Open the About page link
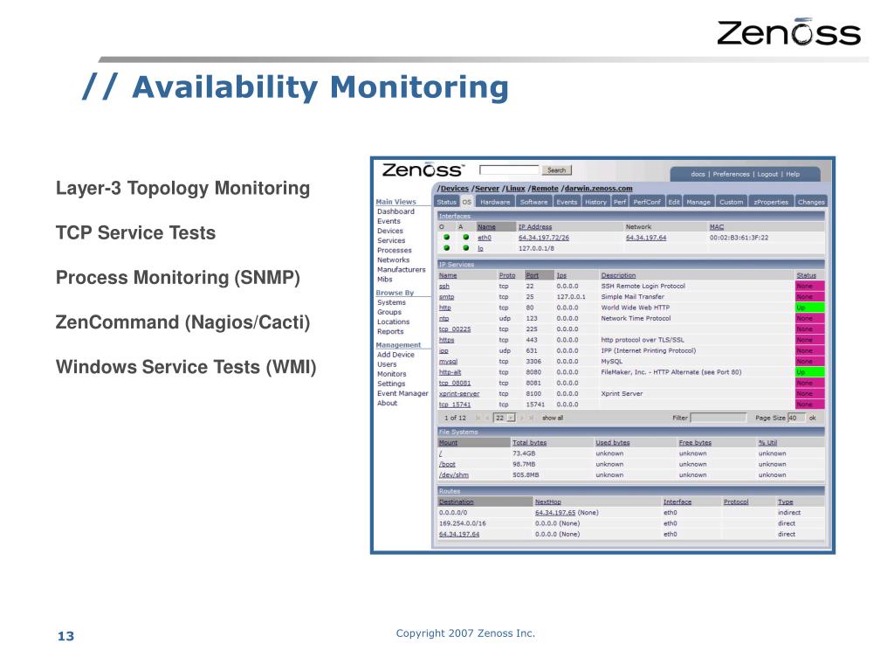Image resolution: width=894 pixels, height=671 pixels. tap(387, 404)
